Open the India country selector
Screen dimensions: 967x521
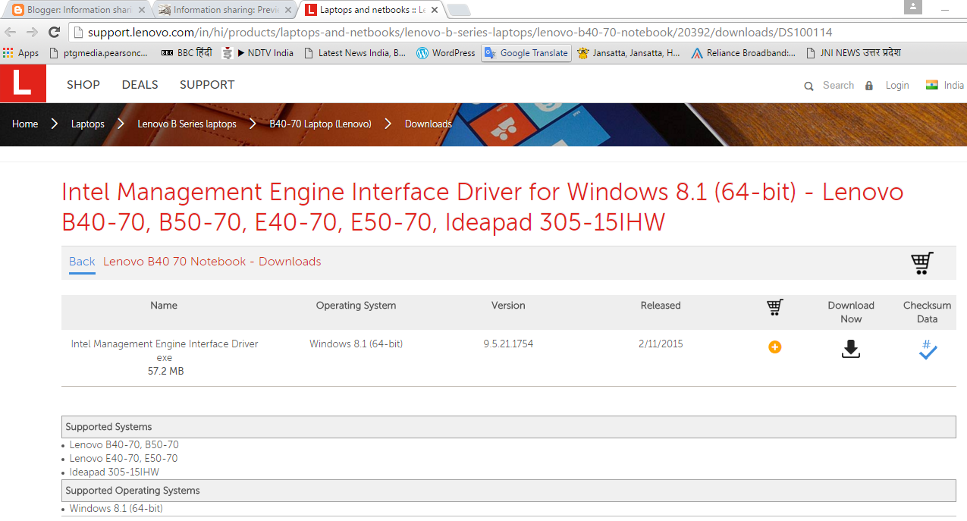[944, 85]
